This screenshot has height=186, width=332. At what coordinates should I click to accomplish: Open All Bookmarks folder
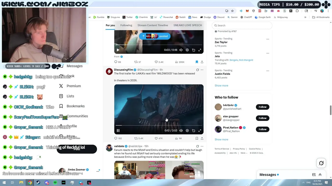click(321, 17)
